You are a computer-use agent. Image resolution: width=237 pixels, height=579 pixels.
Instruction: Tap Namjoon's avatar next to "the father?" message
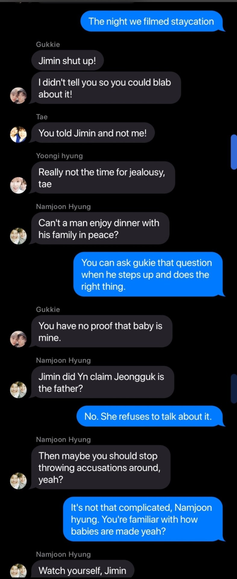point(18,390)
